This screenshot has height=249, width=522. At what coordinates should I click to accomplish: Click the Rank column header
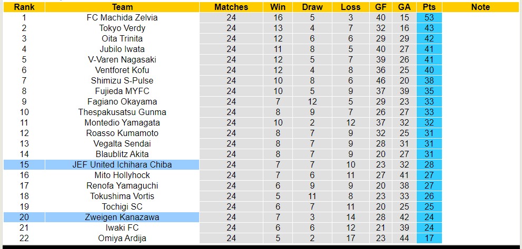tap(24, 7)
